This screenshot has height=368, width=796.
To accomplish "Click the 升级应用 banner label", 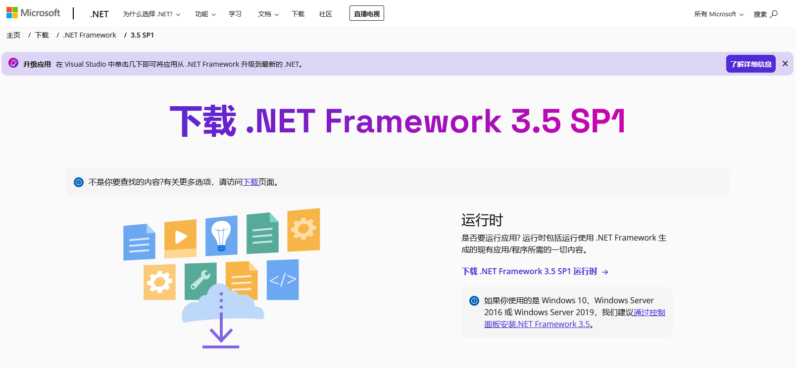I will click(37, 64).
